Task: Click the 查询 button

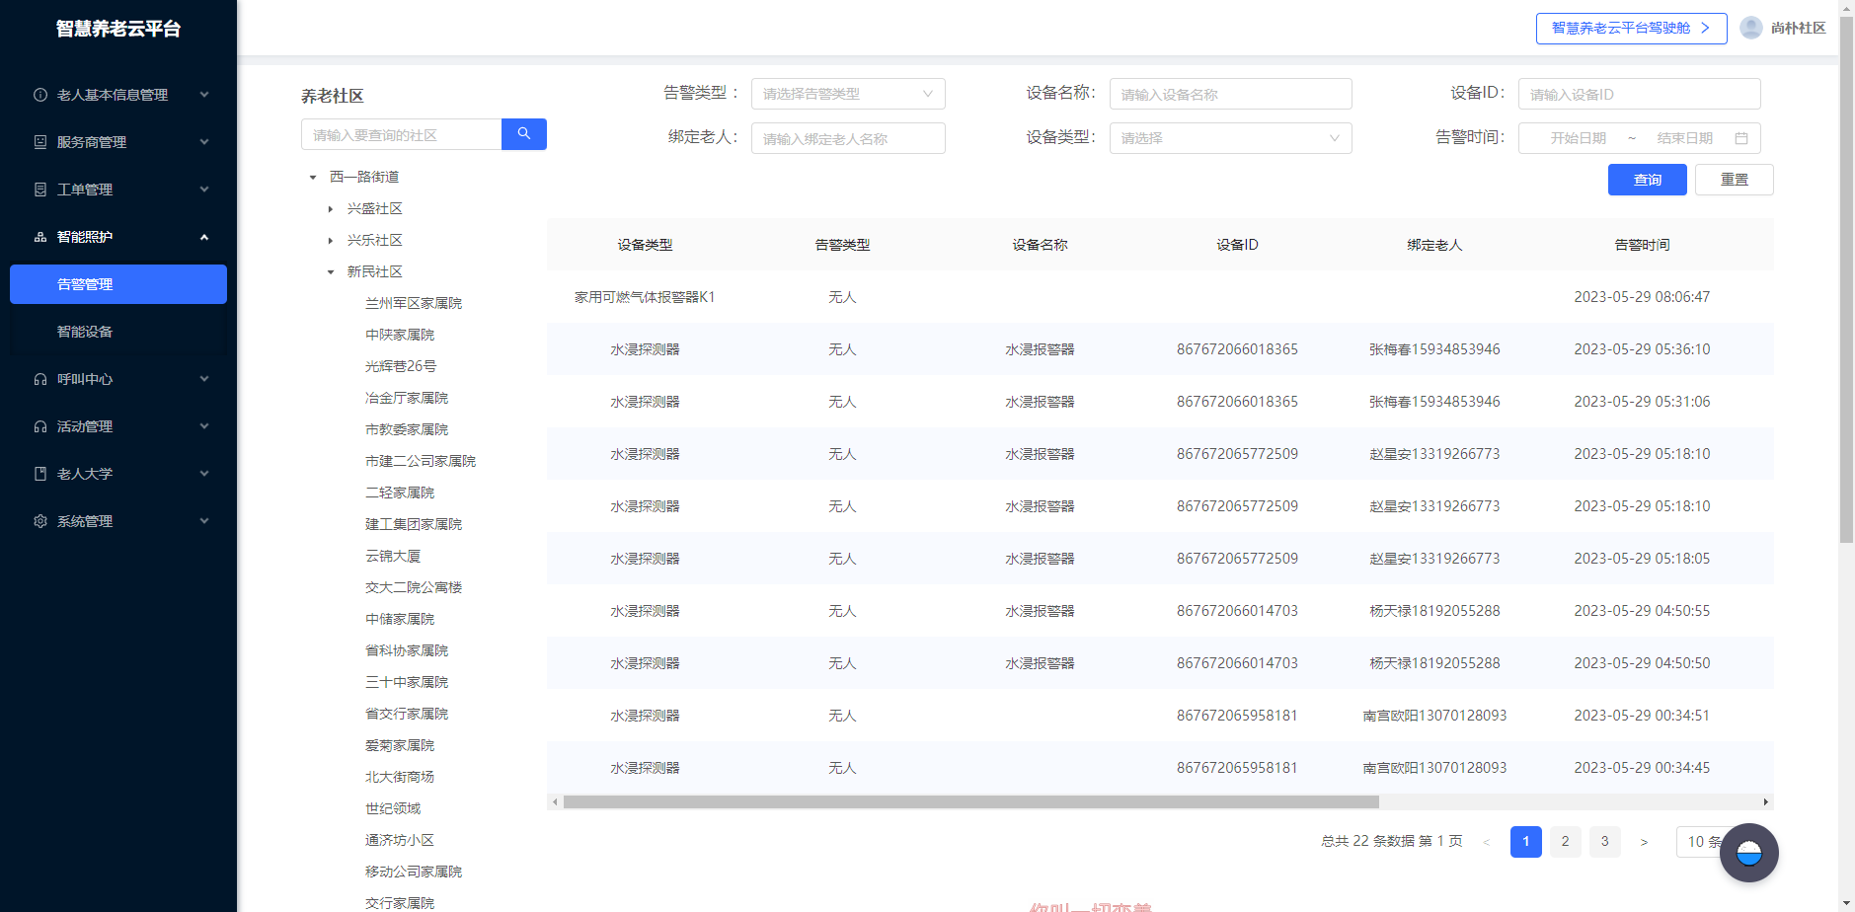Action: 1647,180
